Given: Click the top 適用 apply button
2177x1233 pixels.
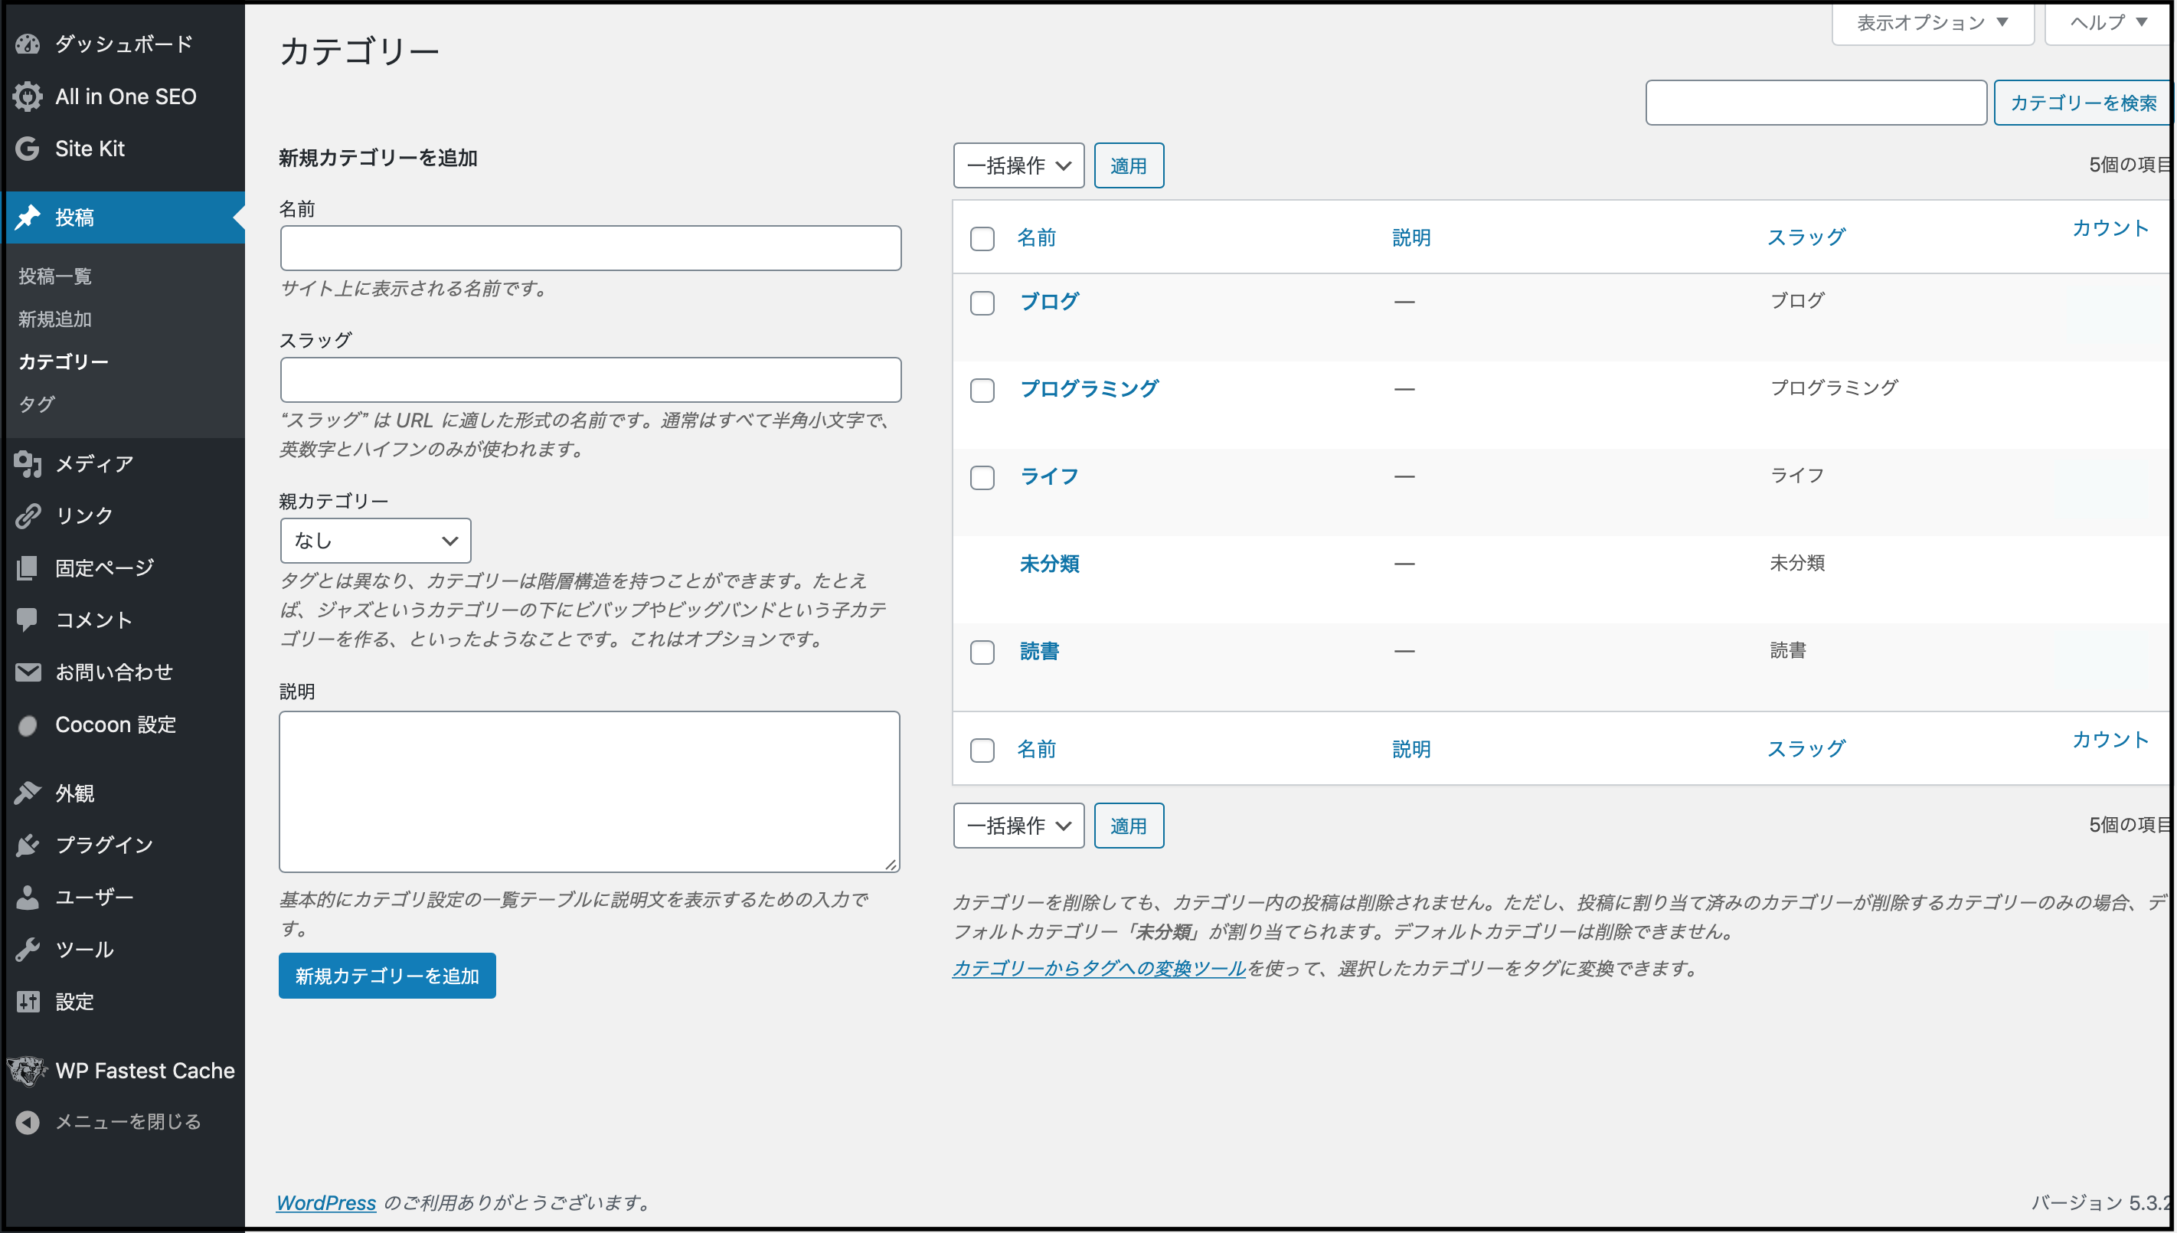Looking at the screenshot, I should click(x=1129, y=165).
